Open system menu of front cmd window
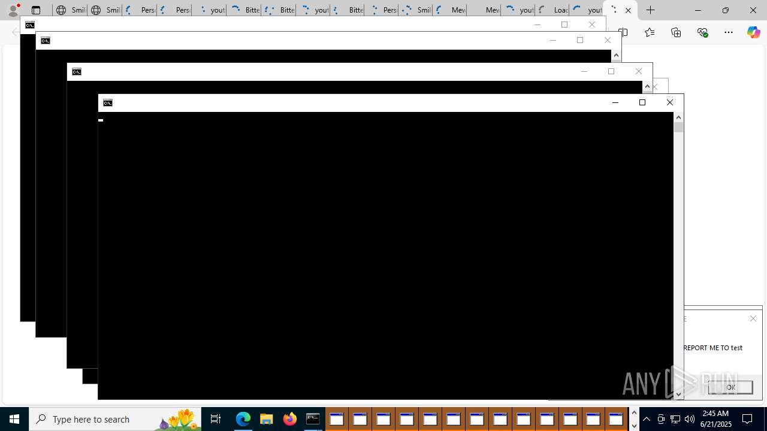 107,103
